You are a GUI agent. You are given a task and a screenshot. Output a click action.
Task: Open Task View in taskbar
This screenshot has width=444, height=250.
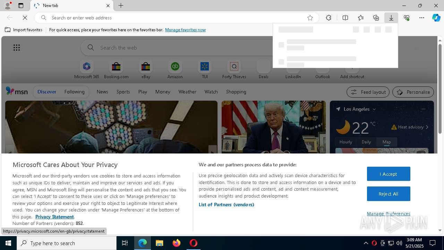(x=125, y=243)
